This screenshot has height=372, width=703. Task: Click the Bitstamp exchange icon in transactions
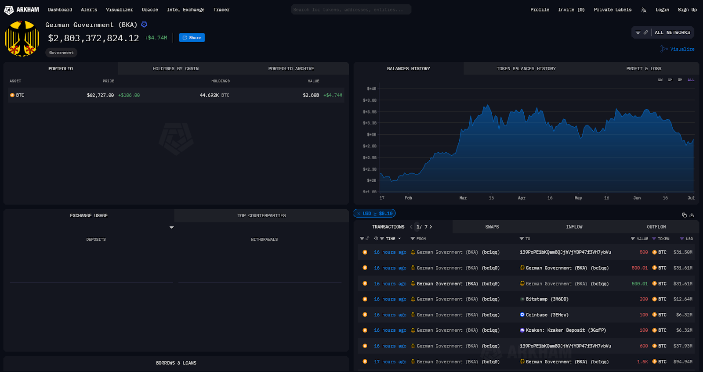(x=522, y=299)
